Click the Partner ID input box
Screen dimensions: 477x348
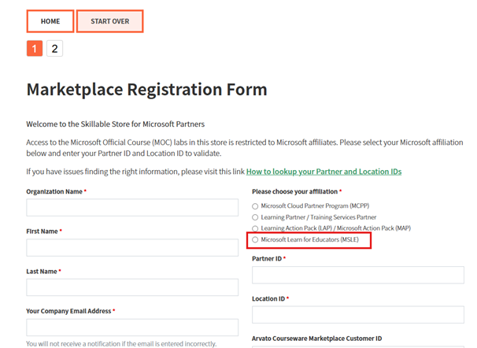coord(358,275)
